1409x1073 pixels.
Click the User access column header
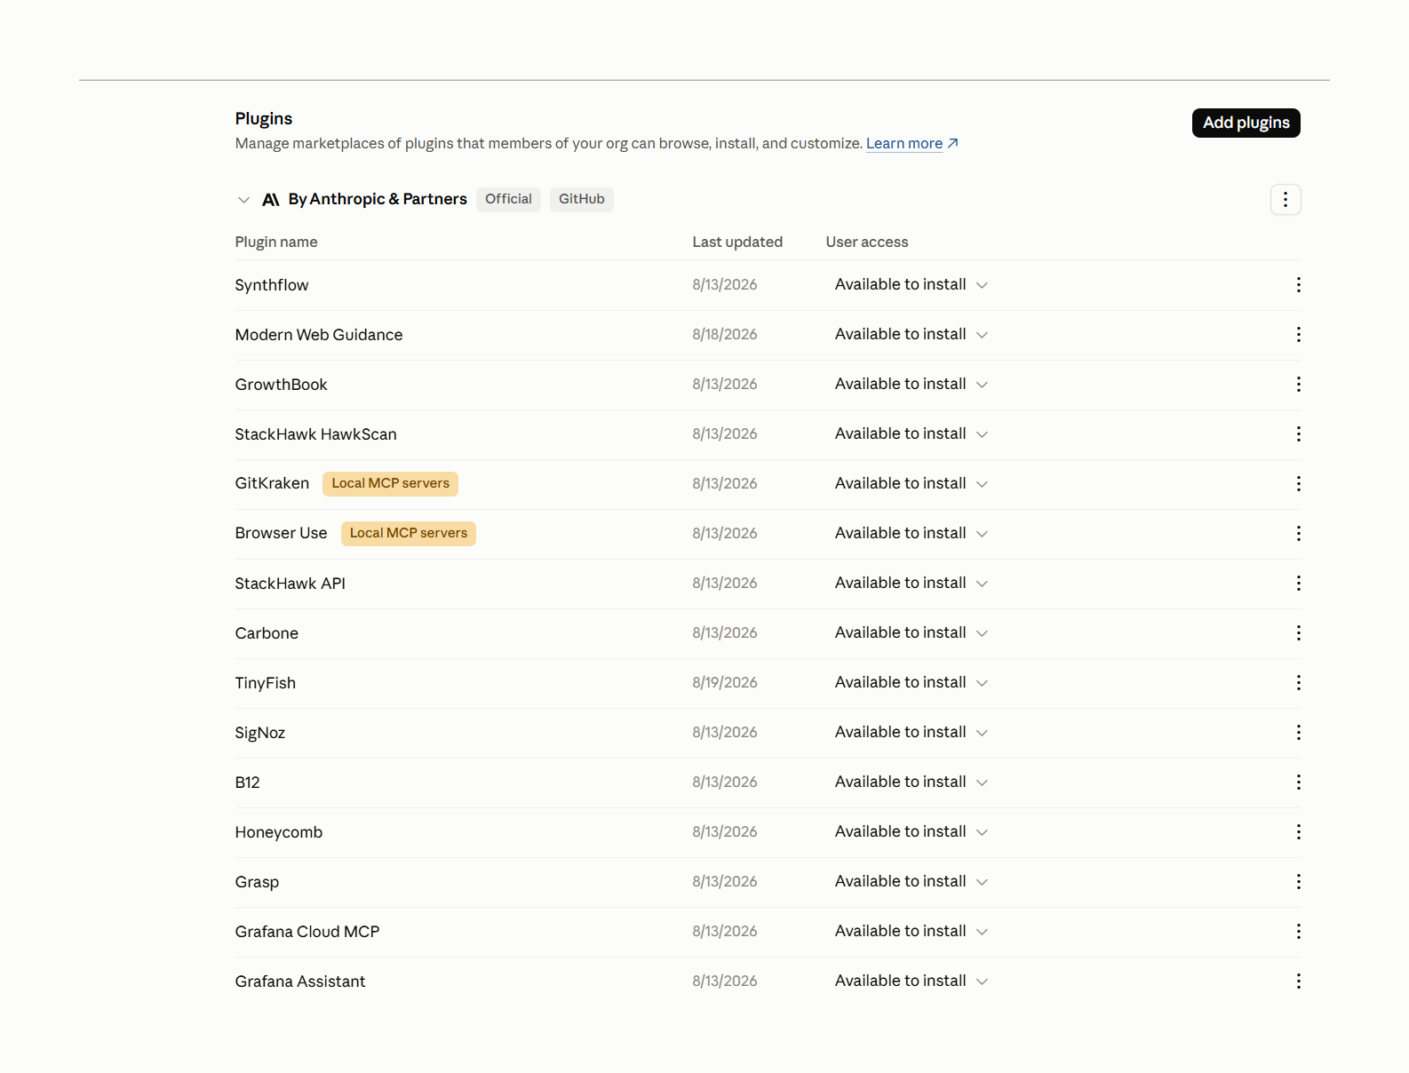coord(867,242)
